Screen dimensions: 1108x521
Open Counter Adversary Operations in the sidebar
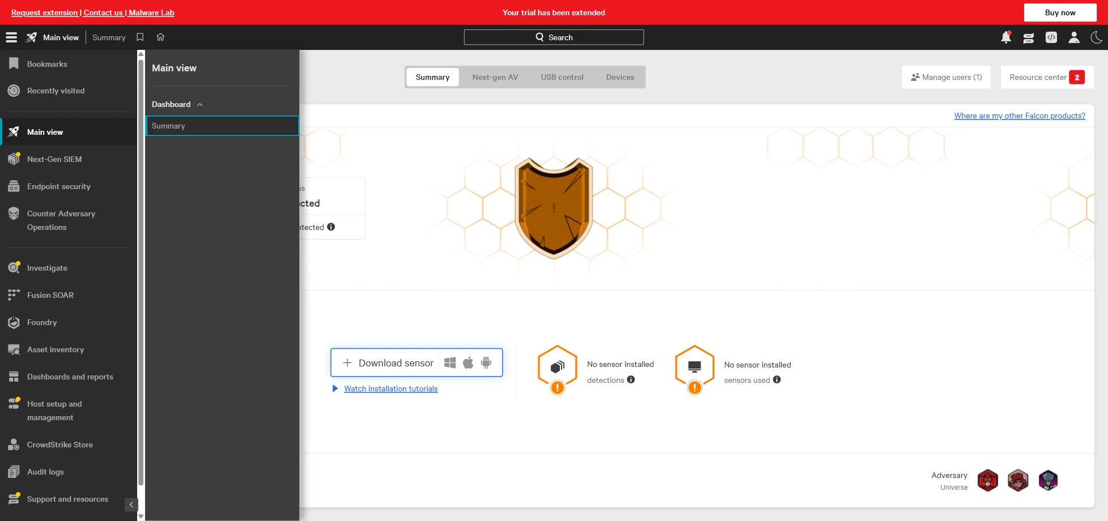(x=69, y=220)
